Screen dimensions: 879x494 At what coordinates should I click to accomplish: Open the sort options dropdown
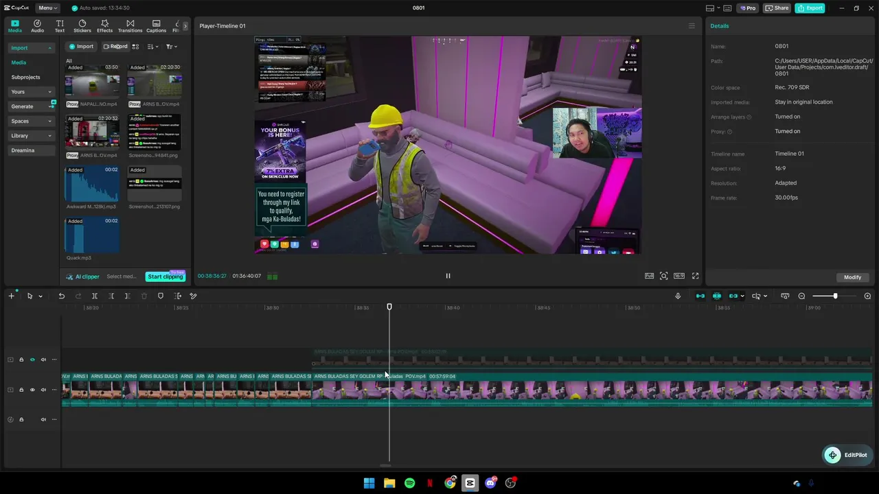152,47
